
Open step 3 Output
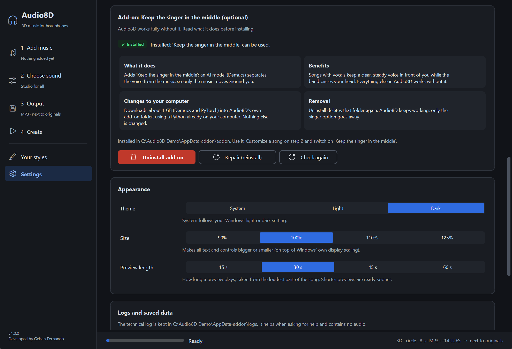pos(48,108)
